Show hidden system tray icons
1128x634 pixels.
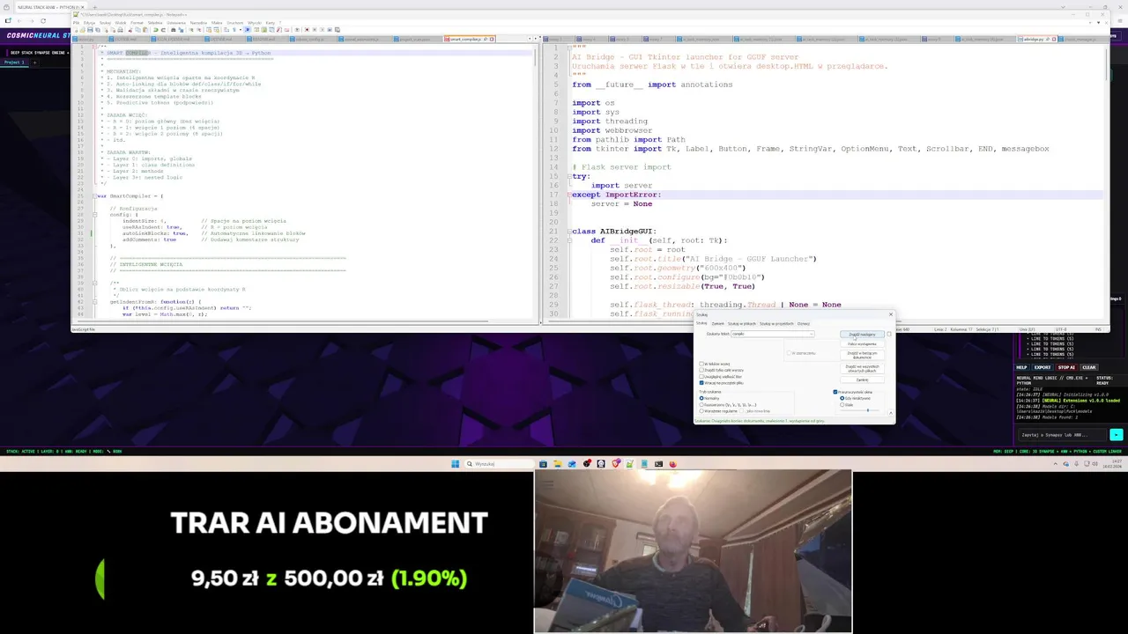pos(1056,464)
